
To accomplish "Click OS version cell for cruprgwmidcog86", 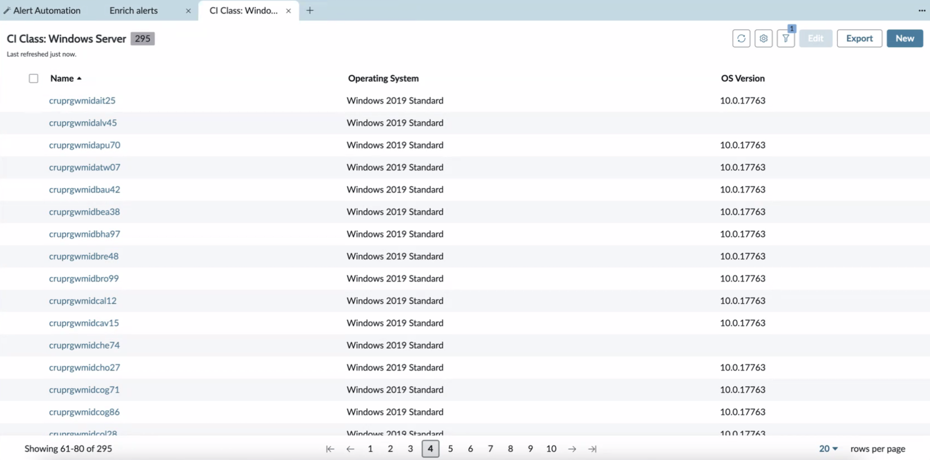I will [x=743, y=412].
